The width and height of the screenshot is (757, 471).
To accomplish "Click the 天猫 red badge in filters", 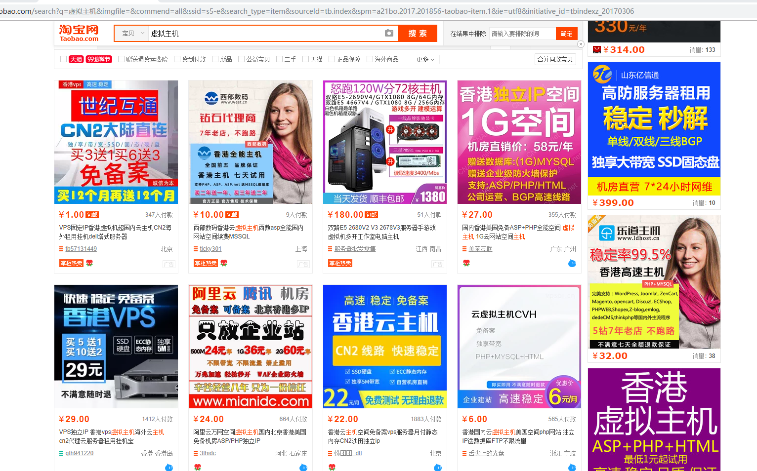I will [76, 59].
